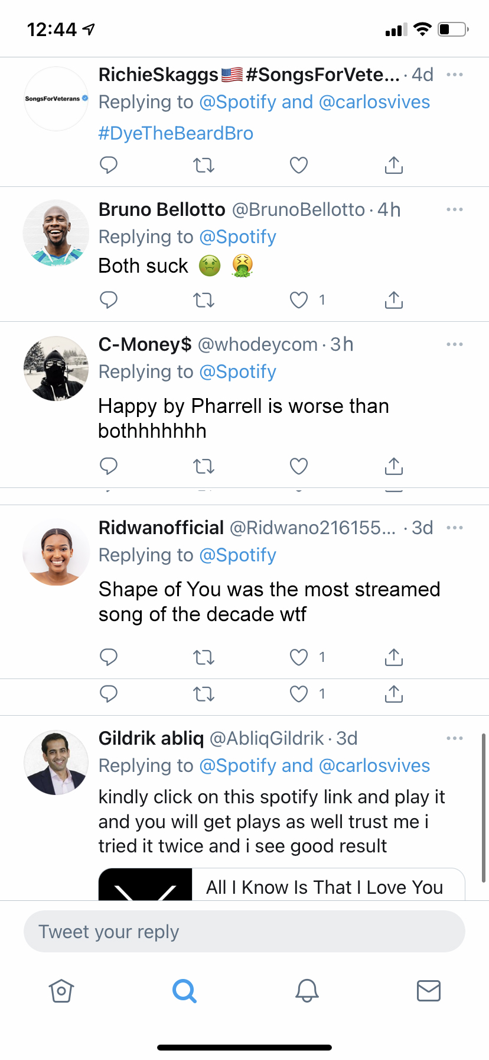Like Bruno Bellotto's "Both suck" tweet

click(x=299, y=300)
